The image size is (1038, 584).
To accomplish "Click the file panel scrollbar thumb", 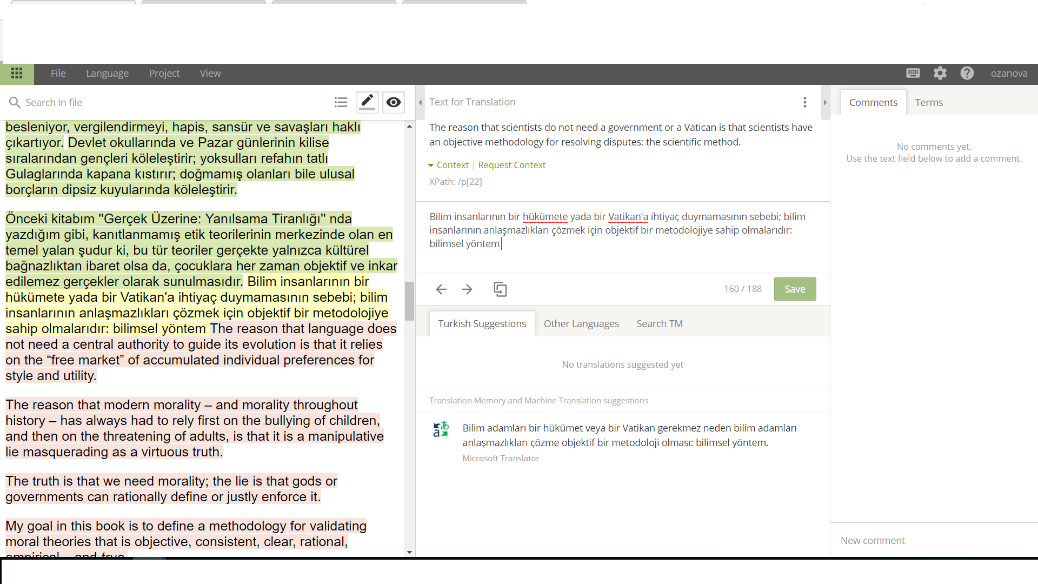I will point(409,301).
